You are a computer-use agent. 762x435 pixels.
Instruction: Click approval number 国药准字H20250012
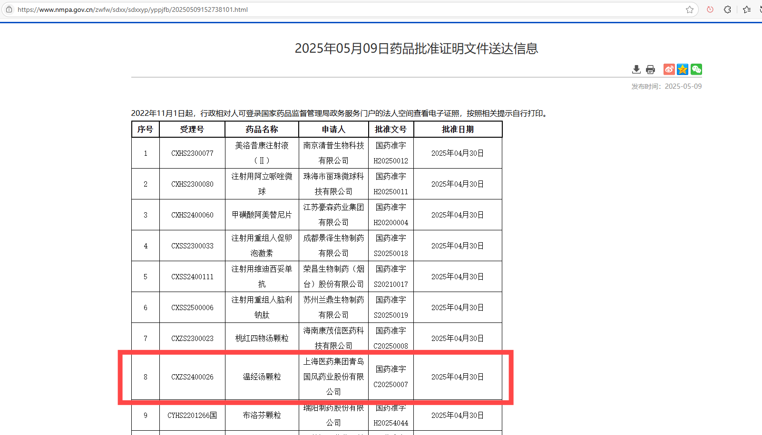(x=391, y=153)
